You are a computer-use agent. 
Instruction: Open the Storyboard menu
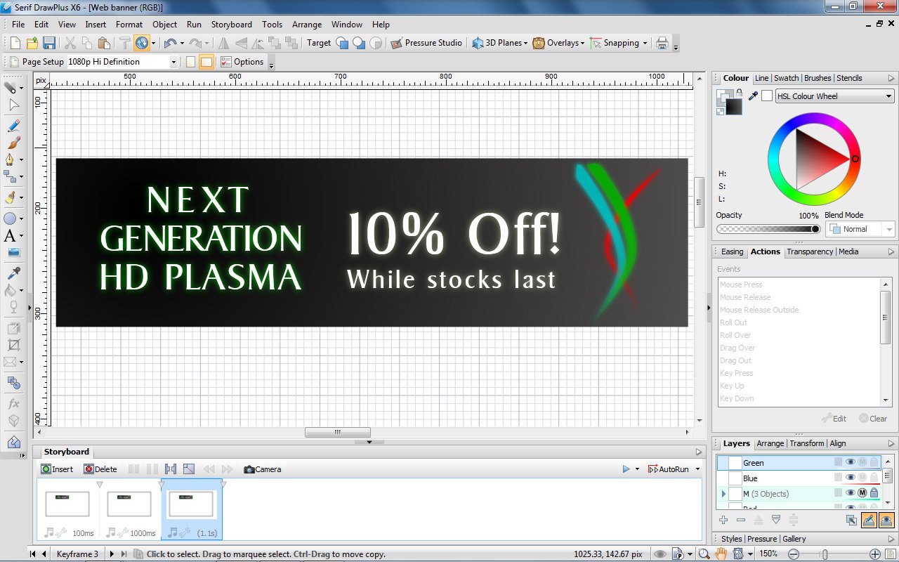(x=231, y=24)
